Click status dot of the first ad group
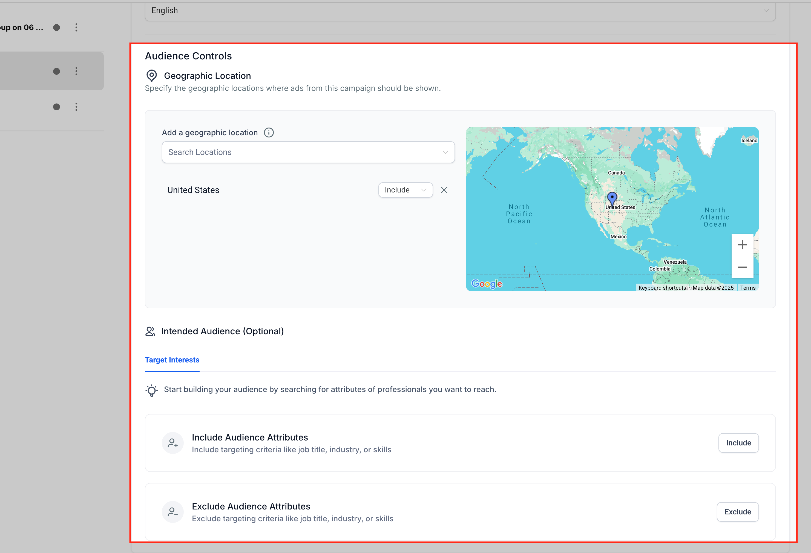811x553 pixels. click(x=56, y=28)
